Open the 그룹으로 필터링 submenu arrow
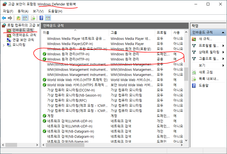This screenshot has height=154, width=227. click(223, 59)
